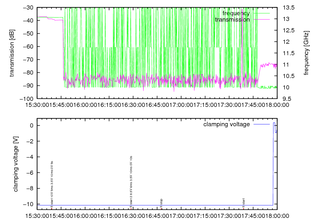Select the magenta transmission legend line sample
Image resolution: width=318 pixels, height=222 pixels.
(x=261, y=19)
